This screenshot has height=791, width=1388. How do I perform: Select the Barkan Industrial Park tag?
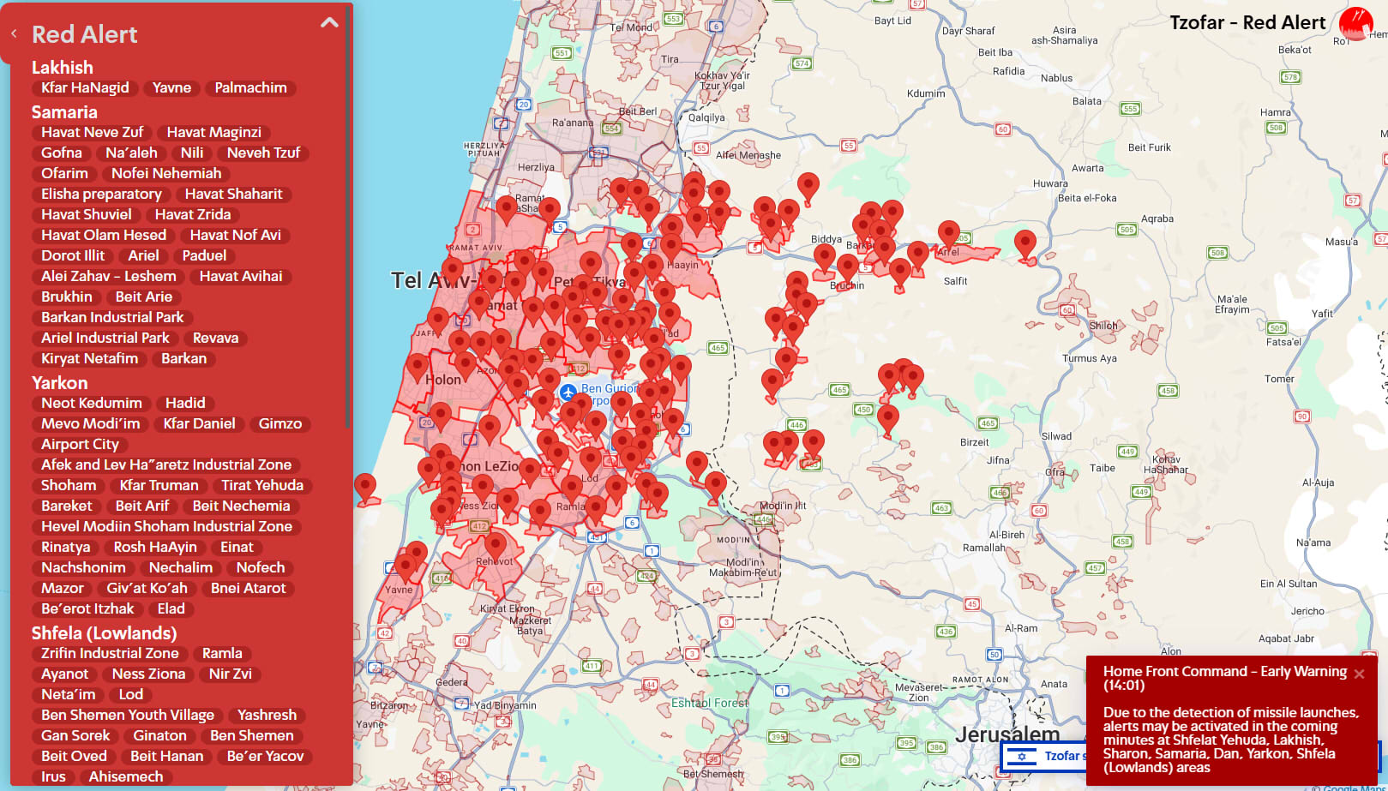click(112, 318)
